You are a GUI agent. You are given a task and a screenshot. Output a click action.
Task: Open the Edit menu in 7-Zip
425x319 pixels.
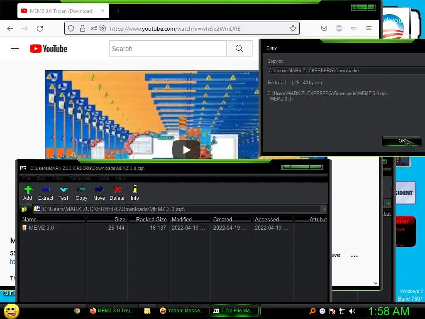click(42, 178)
